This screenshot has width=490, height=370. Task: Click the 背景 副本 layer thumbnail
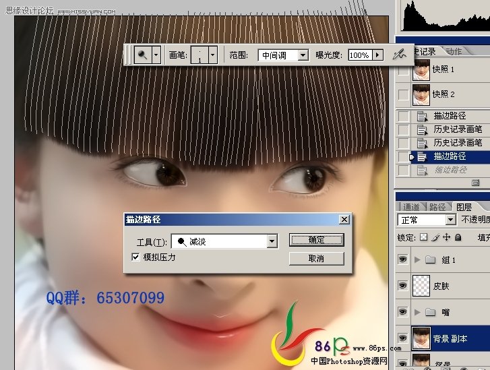pyautogui.click(x=421, y=338)
